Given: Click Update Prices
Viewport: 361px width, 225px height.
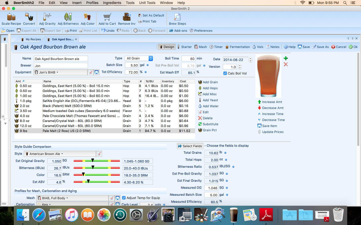Looking at the screenshot, I should (x=270, y=132).
